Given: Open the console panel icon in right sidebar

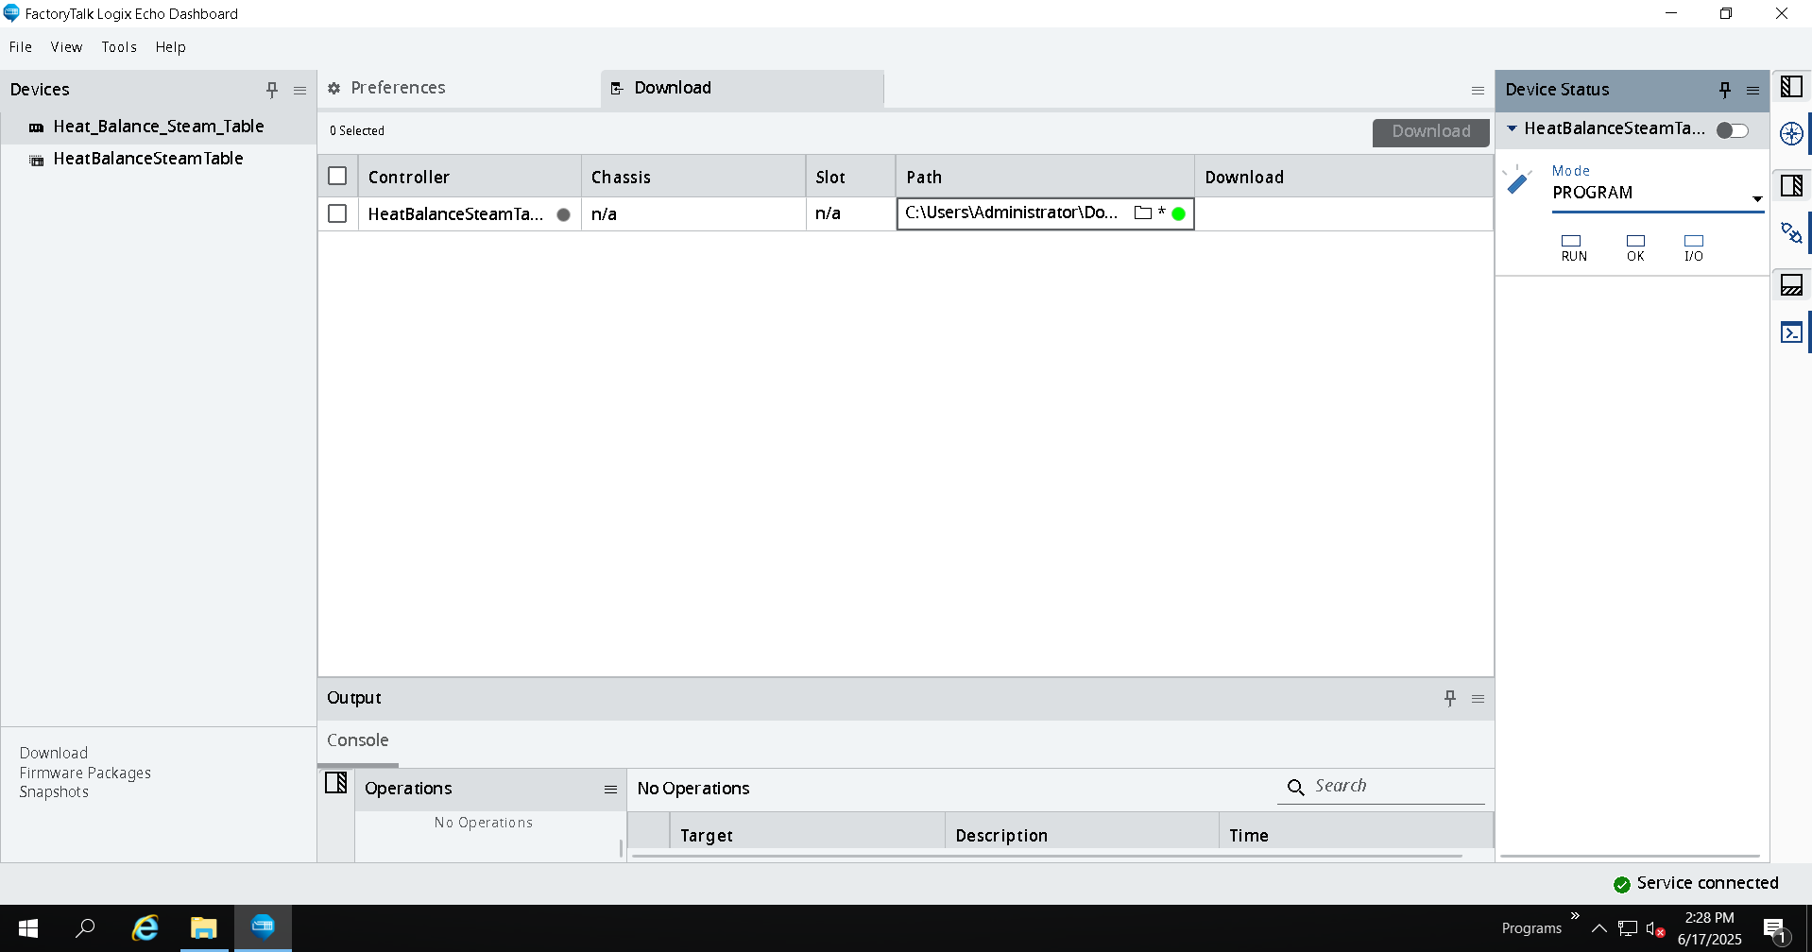Looking at the screenshot, I should tap(1792, 331).
